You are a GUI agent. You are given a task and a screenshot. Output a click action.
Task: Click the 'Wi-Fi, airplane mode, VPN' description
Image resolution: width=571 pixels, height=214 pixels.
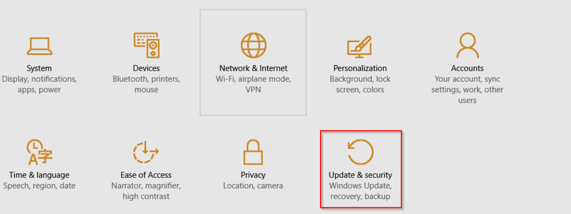point(253,84)
